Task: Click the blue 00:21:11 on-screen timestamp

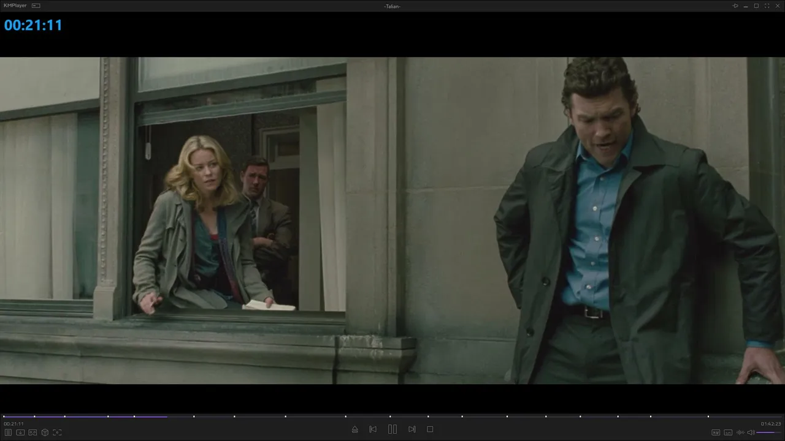Action: pos(33,25)
